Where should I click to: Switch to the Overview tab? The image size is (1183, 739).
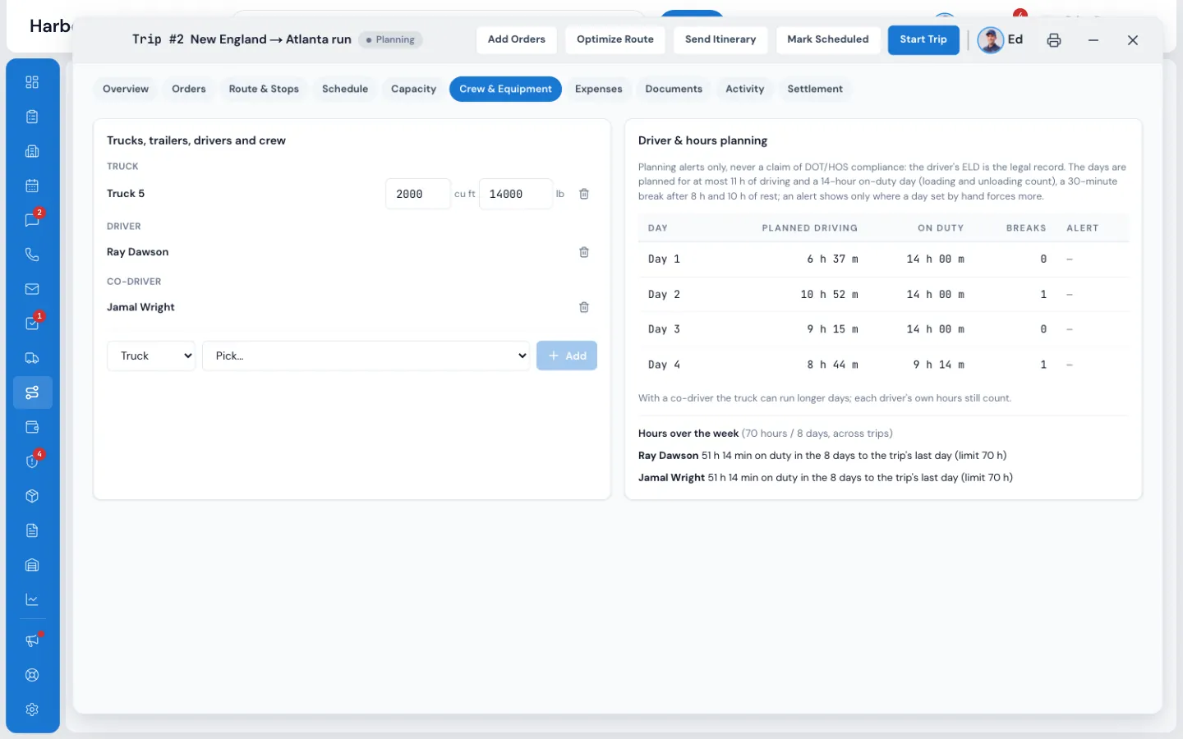coord(126,89)
